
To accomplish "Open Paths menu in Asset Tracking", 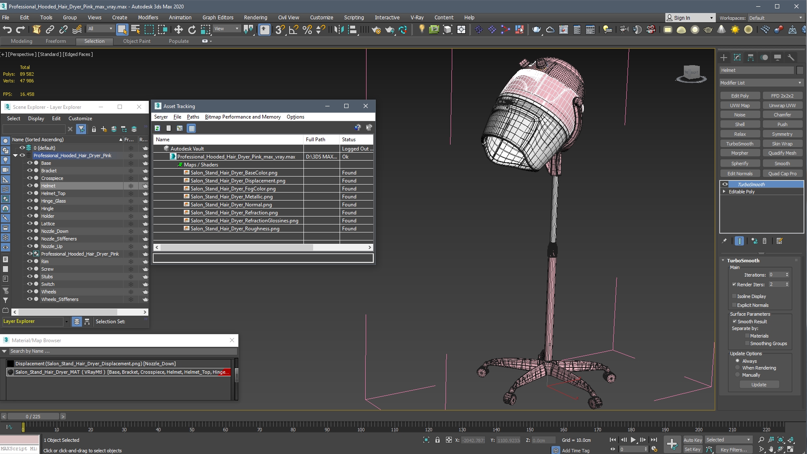I will point(193,116).
